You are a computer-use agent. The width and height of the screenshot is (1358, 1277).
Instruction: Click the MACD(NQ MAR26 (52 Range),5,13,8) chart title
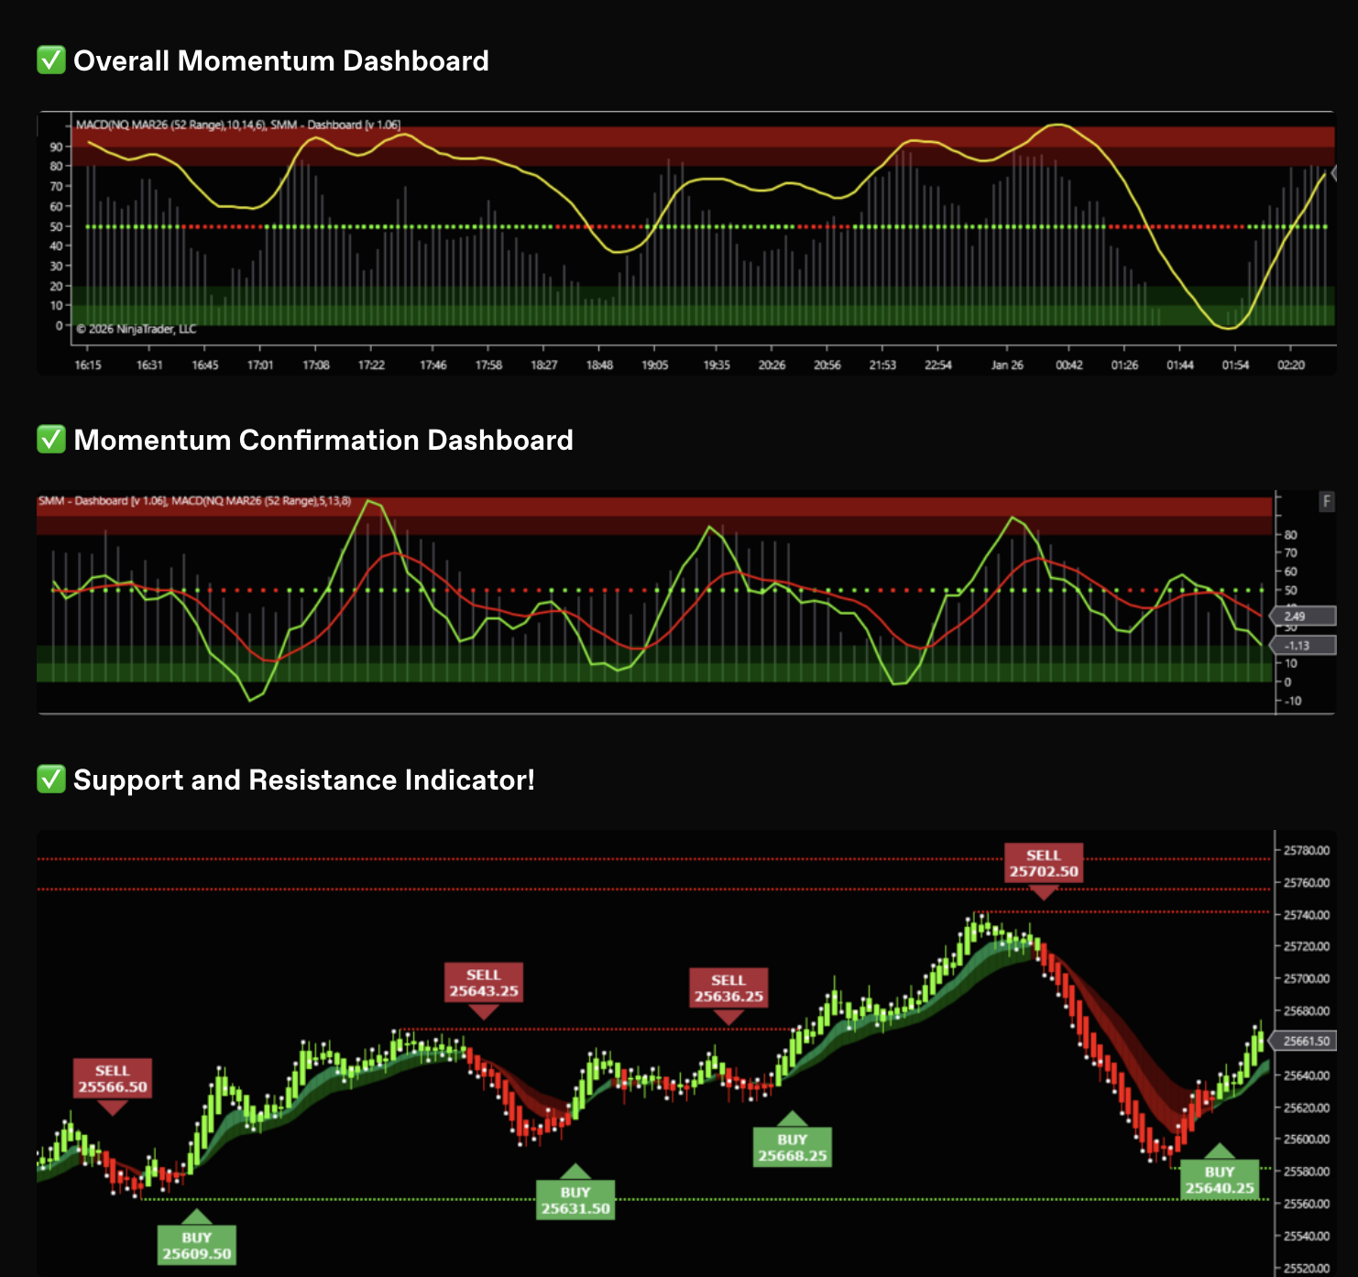point(261,501)
